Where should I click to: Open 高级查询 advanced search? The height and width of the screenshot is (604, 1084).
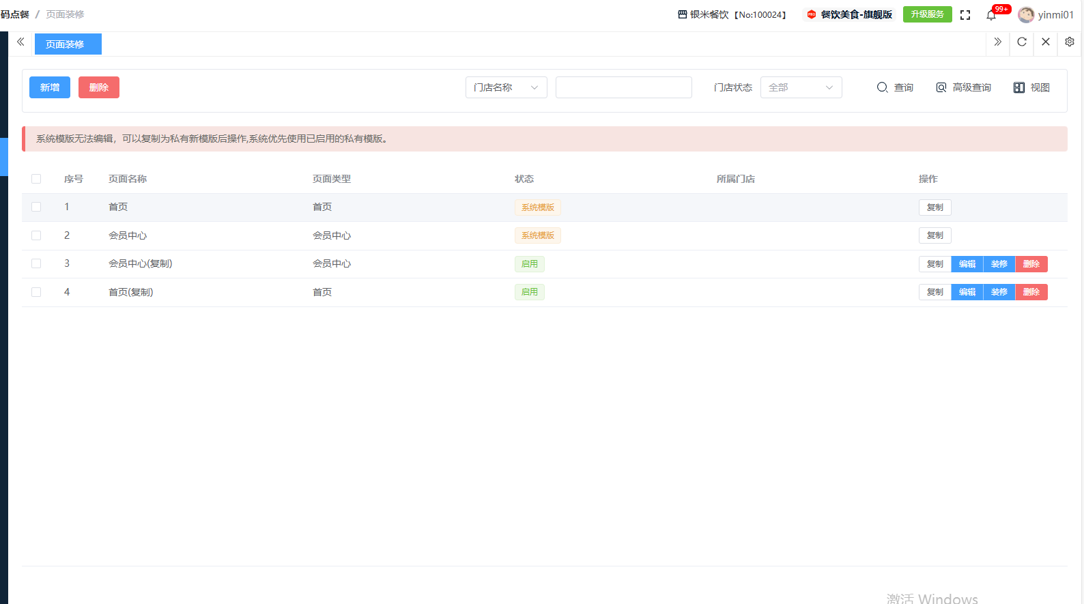point(963,87)
